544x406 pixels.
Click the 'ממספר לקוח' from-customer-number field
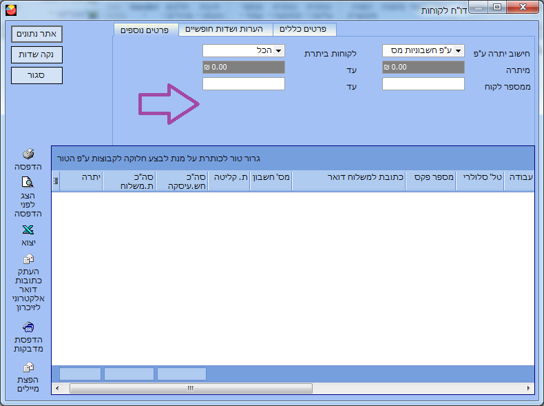point(423,84)
